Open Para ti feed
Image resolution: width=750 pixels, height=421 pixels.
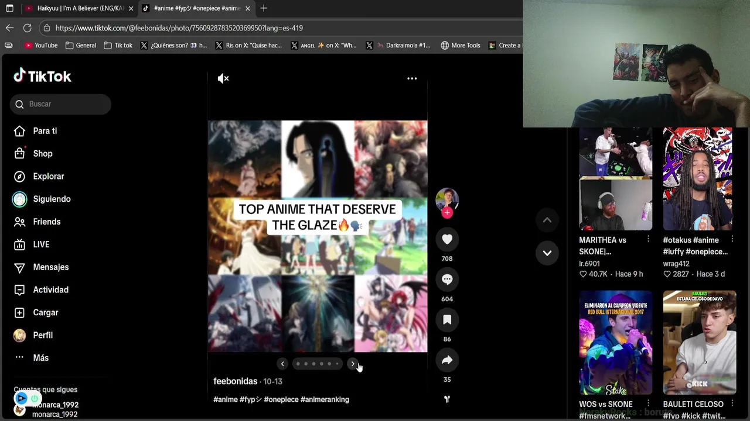pos(36,131)
